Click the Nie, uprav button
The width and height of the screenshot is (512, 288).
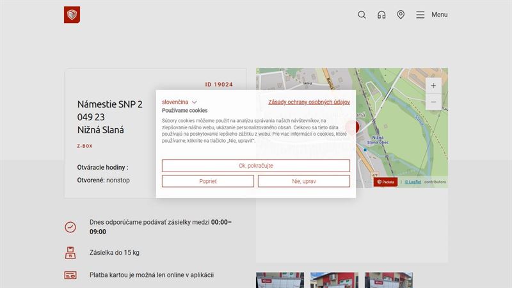click(x=303, y=181)
